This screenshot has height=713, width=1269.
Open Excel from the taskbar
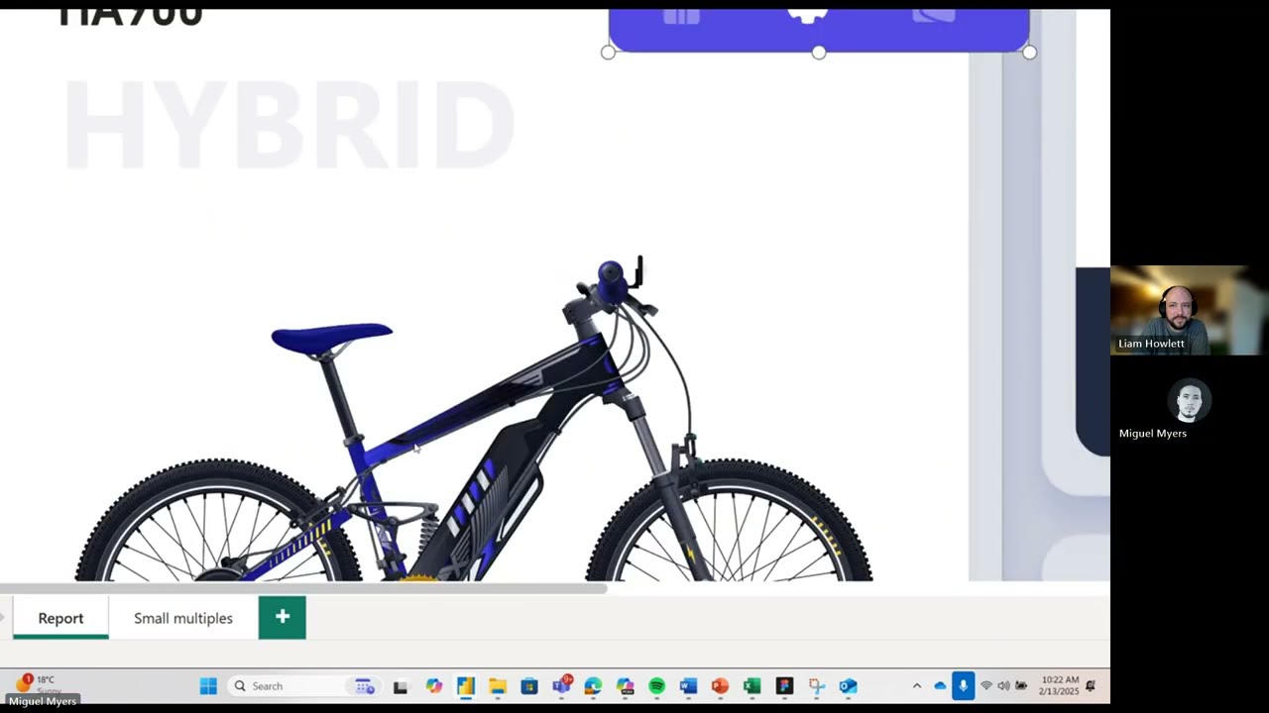click(x=751, y=686)
